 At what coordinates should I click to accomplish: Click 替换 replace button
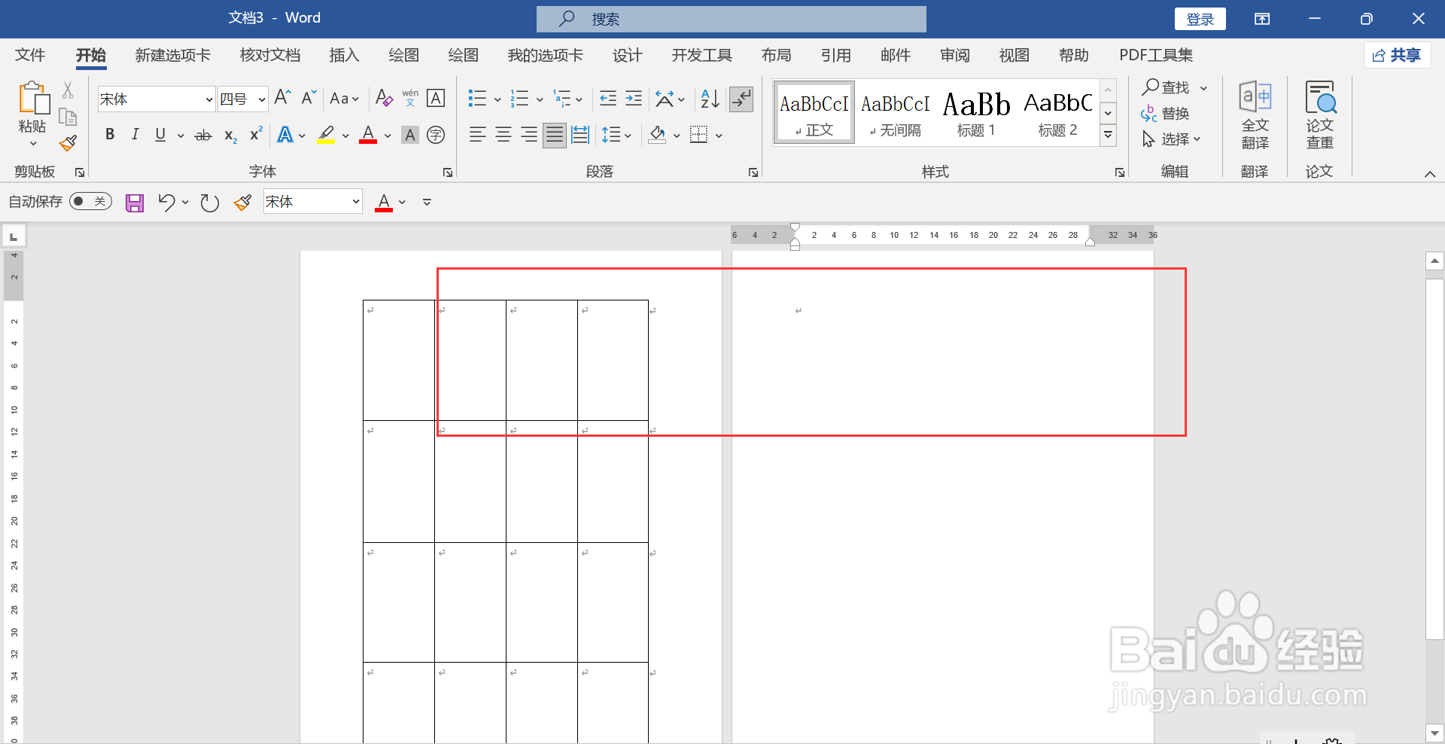1165,114
